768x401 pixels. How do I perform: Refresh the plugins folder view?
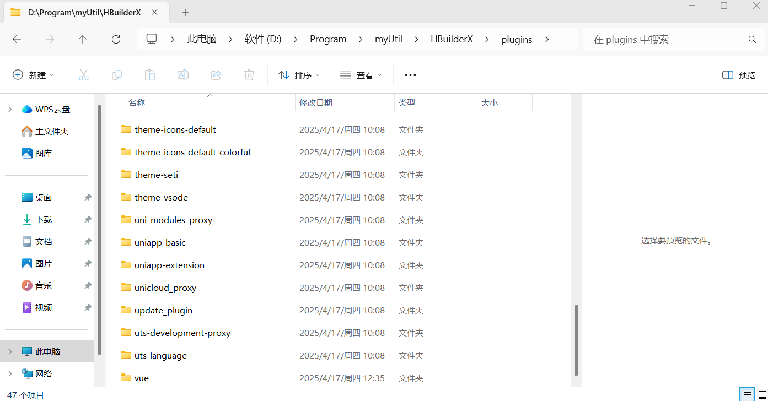coord(116,39)
